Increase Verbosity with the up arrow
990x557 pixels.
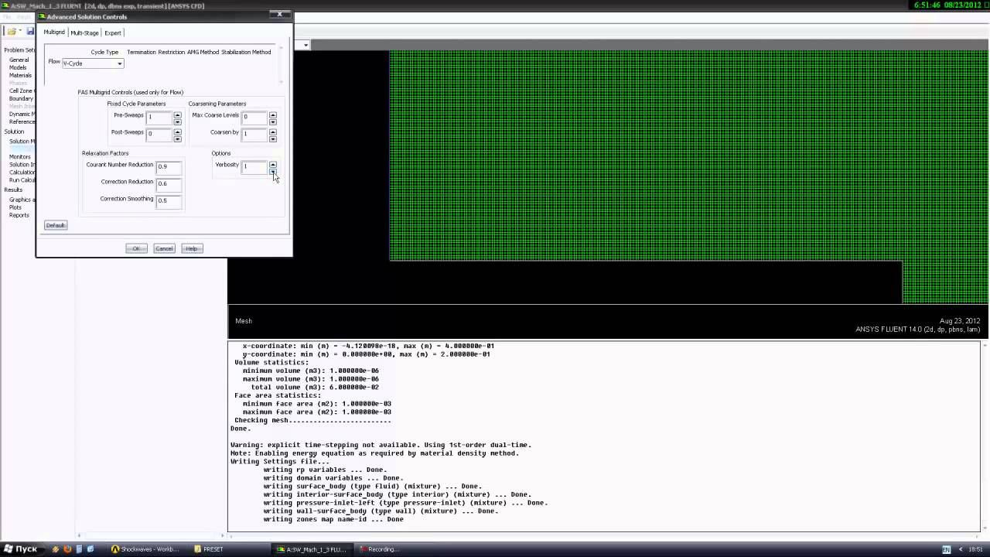[x=272, y=164]
